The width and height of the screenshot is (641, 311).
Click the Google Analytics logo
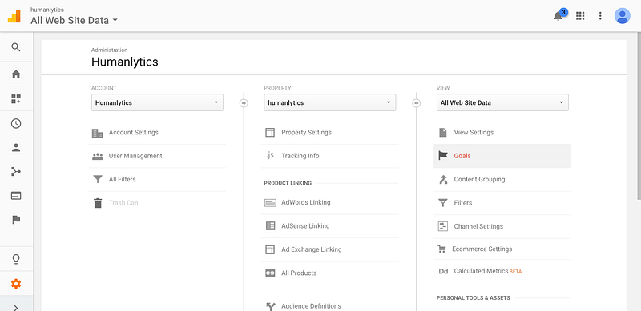[x=14, y=16]
